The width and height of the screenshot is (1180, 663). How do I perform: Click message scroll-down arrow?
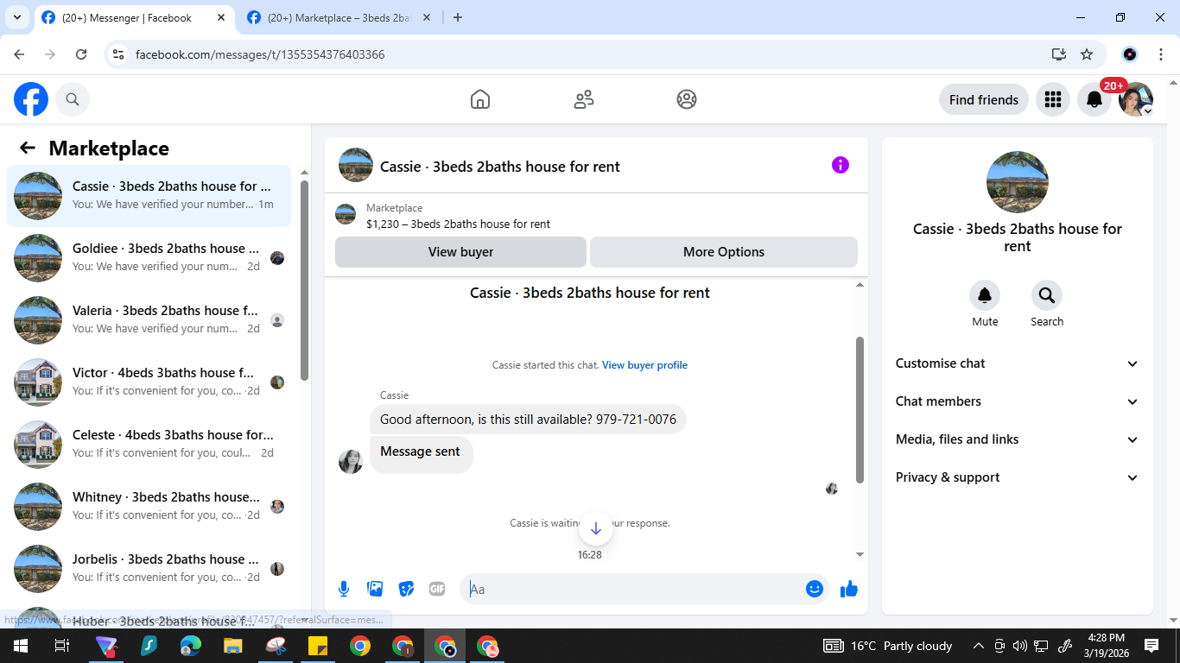(x=860, y=554)
